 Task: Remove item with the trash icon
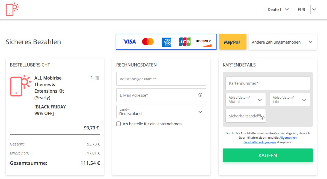(97, 78)
